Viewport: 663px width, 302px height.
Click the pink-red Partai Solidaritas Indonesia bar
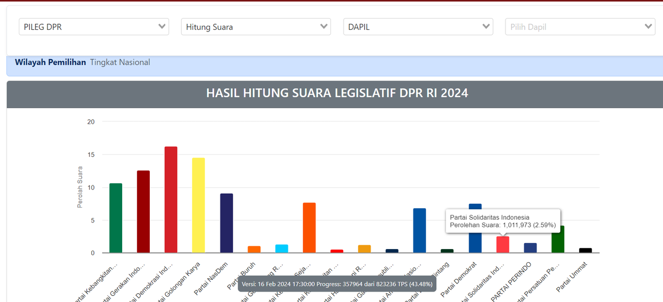tap(503, 245)
